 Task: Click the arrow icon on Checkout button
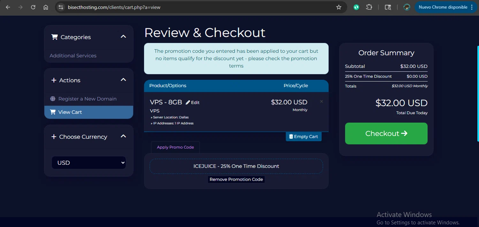[404, 133]
